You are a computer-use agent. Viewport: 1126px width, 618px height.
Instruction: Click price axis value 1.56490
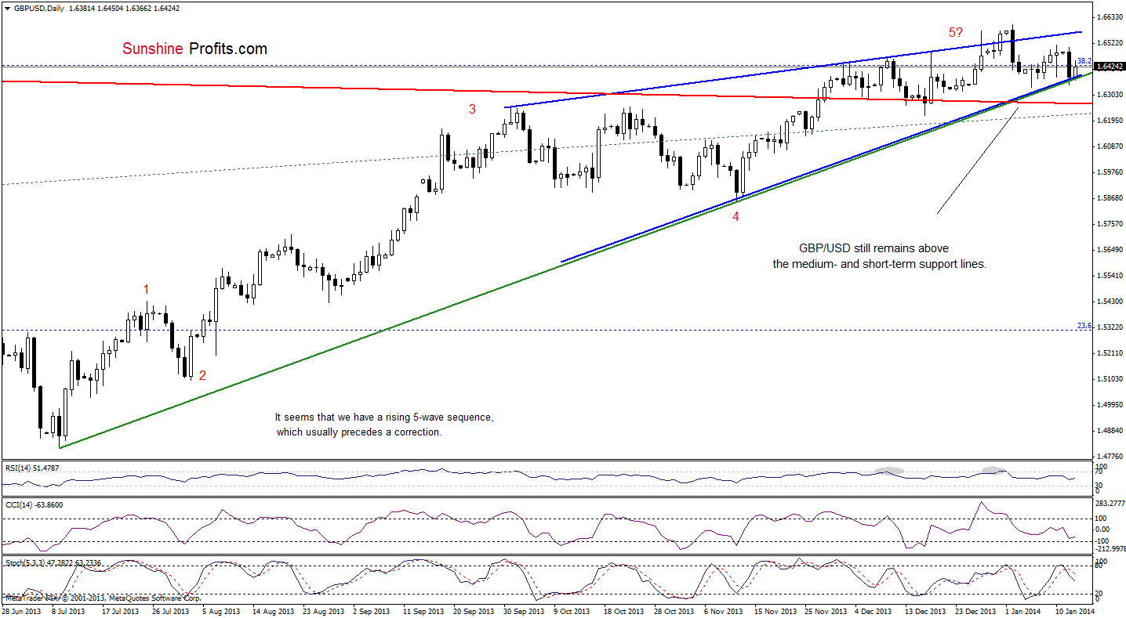point(1108,249)
